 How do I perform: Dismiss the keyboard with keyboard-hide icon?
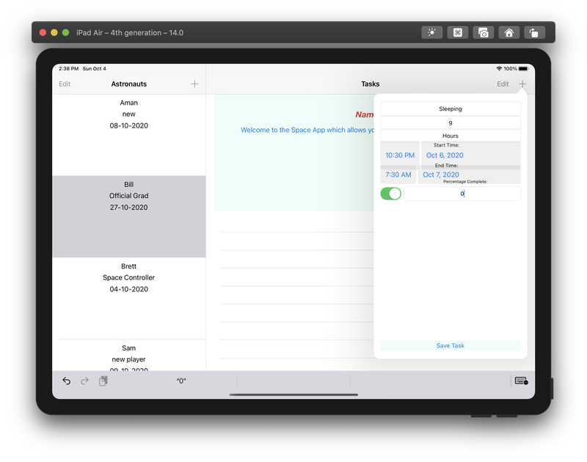521,381
